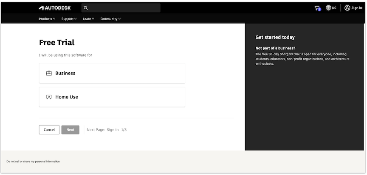
Task: Click the Next button
Action: [x=71, y=130]
